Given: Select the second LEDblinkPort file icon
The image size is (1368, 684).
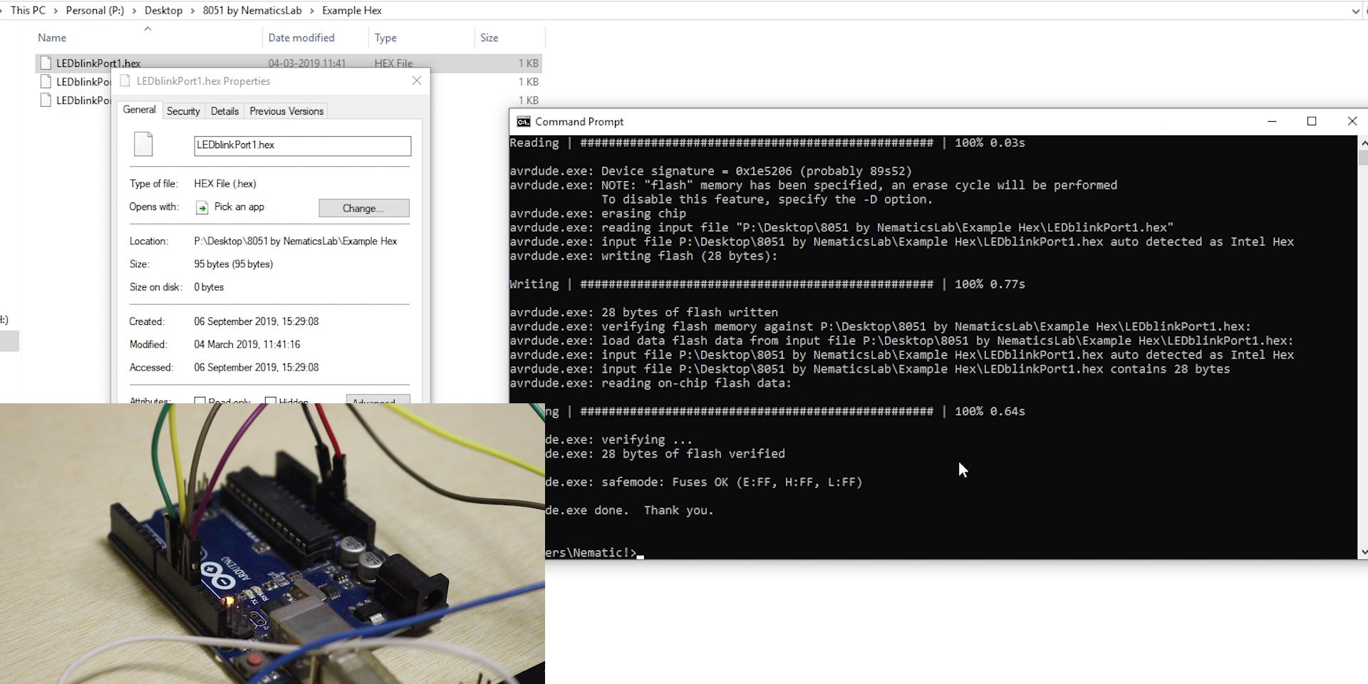Looking at the screenshot, I should click(47, 81).
